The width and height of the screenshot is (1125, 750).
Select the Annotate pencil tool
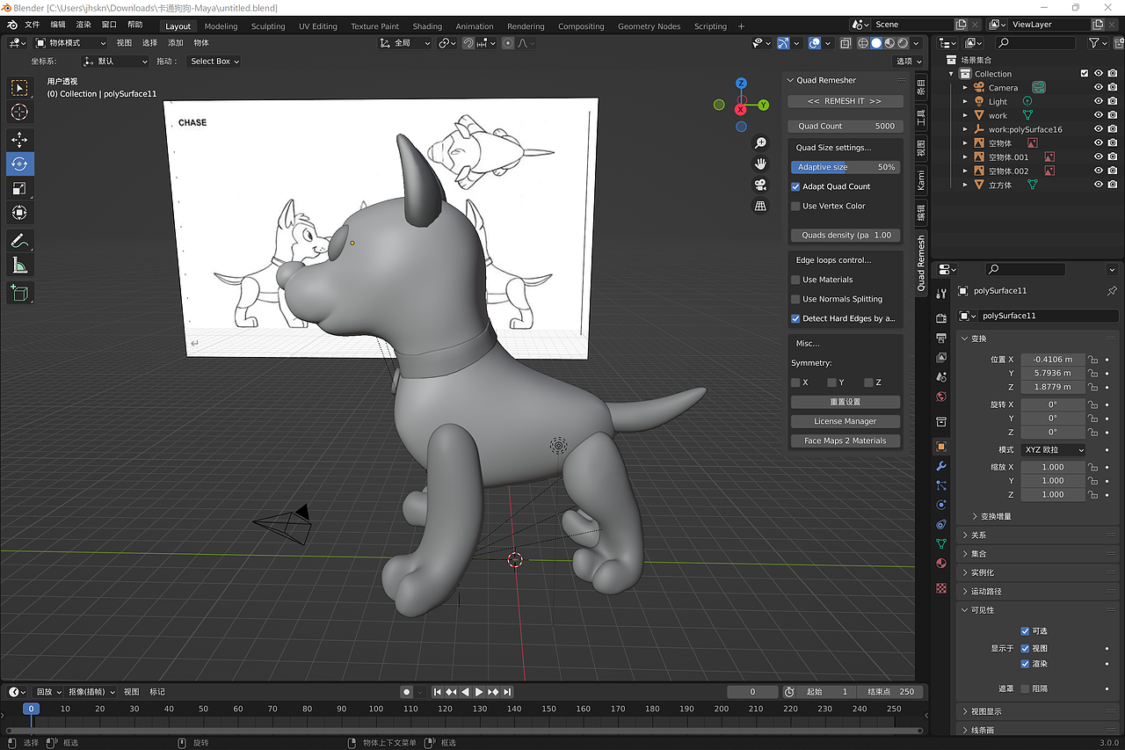tap(19, 240)
